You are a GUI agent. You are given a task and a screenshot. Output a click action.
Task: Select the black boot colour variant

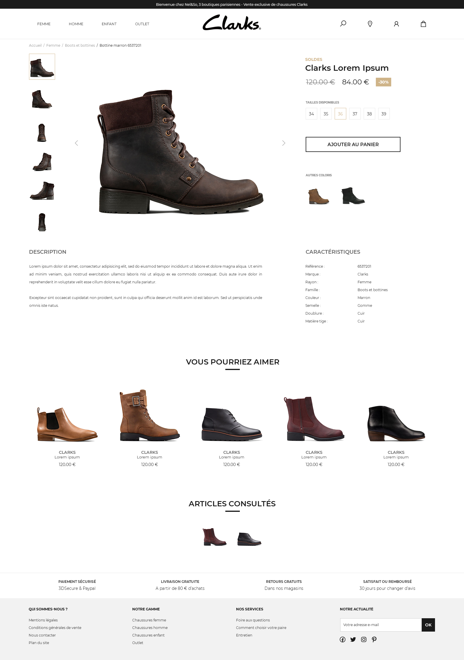click(x=353, y=195)
